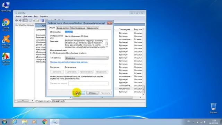Click the Refresh toolbar icon in Services
Viewport: 222px width, 125px height.
[x=34, y=20]
